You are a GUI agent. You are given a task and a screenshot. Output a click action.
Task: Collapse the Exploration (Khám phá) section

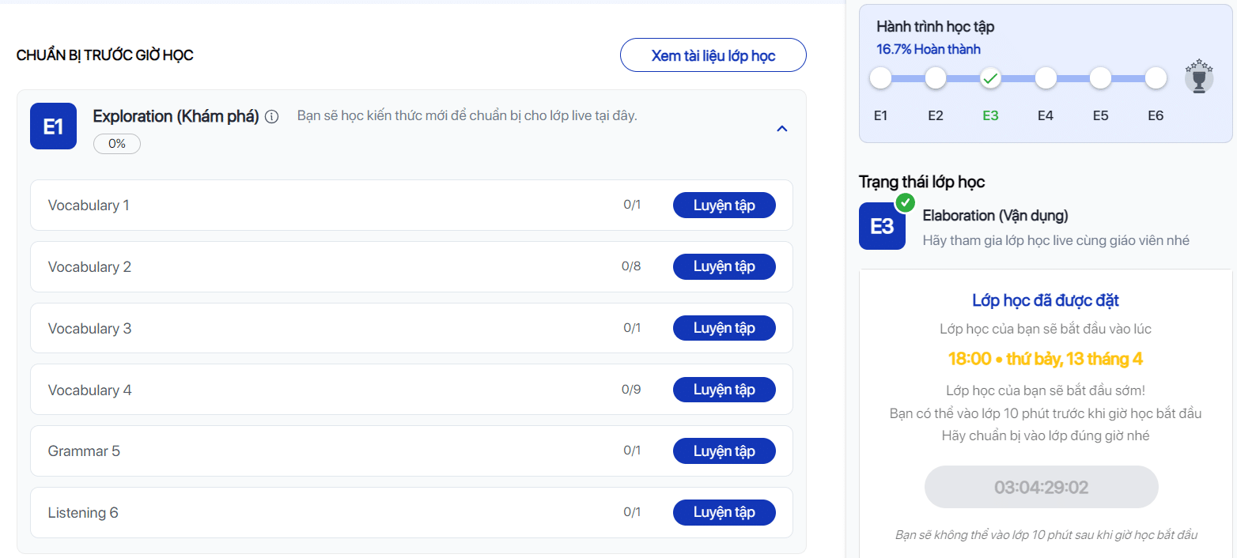point(781,127)
